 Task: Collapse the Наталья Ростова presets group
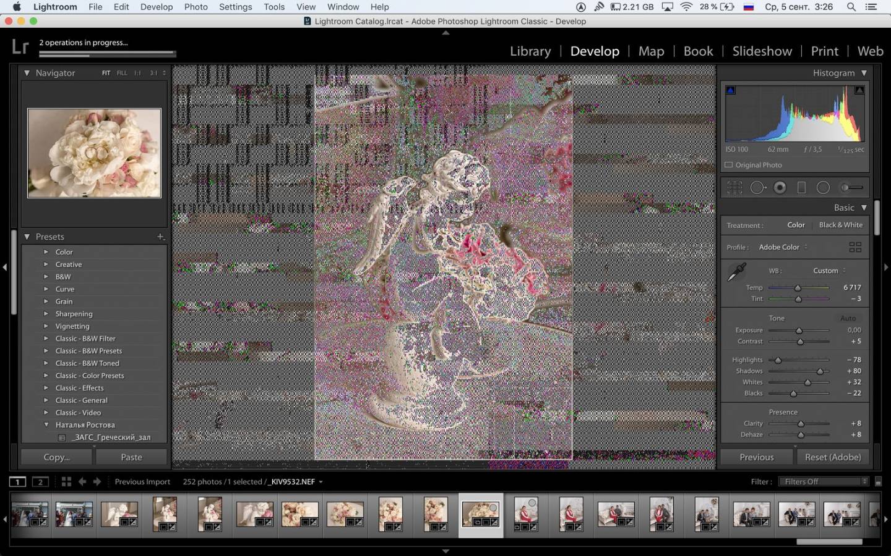tap(46, 425)
